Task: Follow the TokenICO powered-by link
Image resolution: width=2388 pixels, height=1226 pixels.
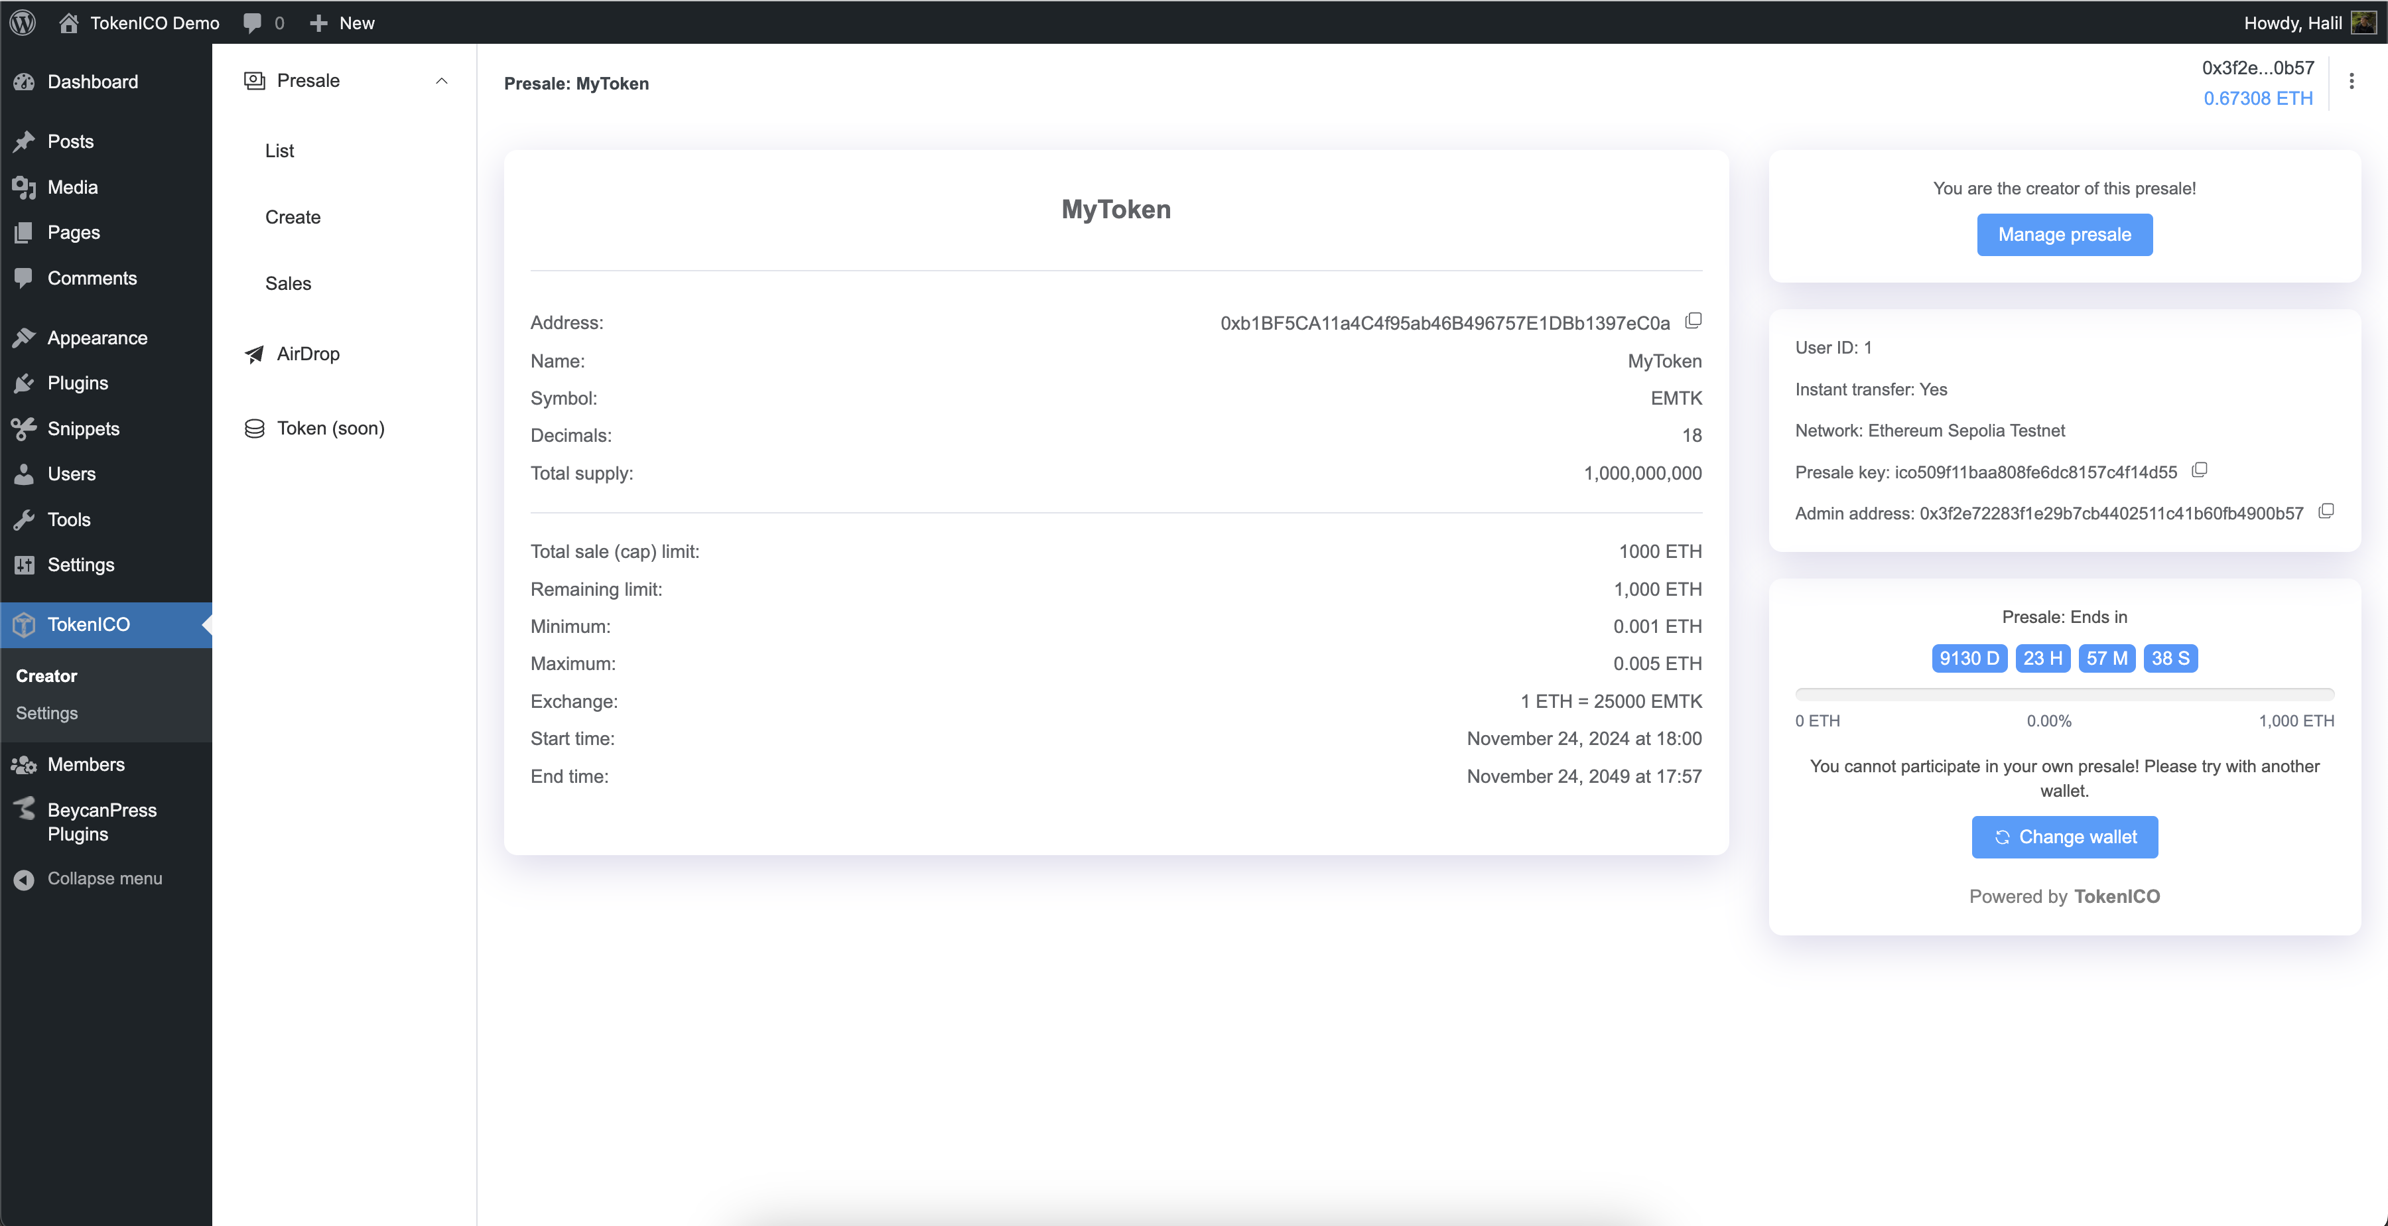Action: coord(2117,897)
